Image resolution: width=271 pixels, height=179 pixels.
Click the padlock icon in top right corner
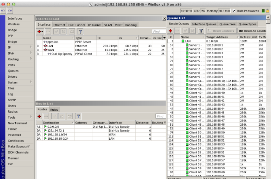tap(268, 11)
